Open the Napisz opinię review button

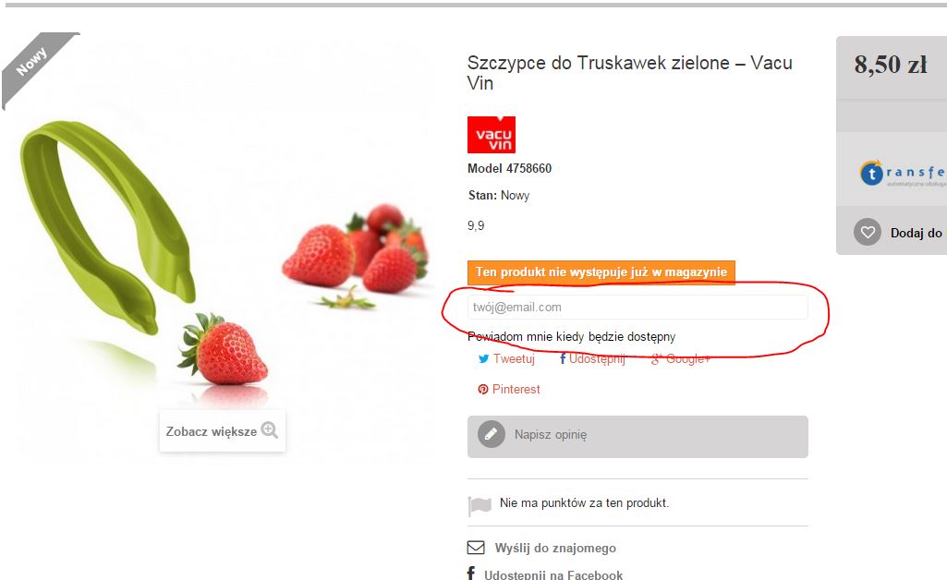coord(637,436)
